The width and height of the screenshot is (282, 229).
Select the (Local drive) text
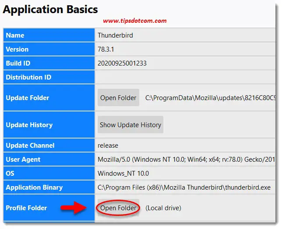163,208
